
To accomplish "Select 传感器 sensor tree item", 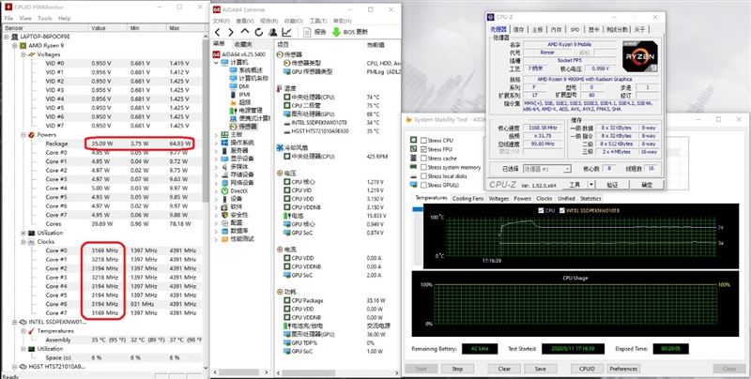I will (x=243, y=127).
